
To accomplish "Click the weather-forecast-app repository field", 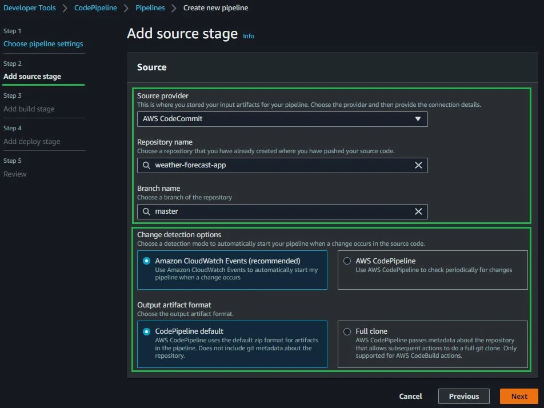I will coord(282,165).
